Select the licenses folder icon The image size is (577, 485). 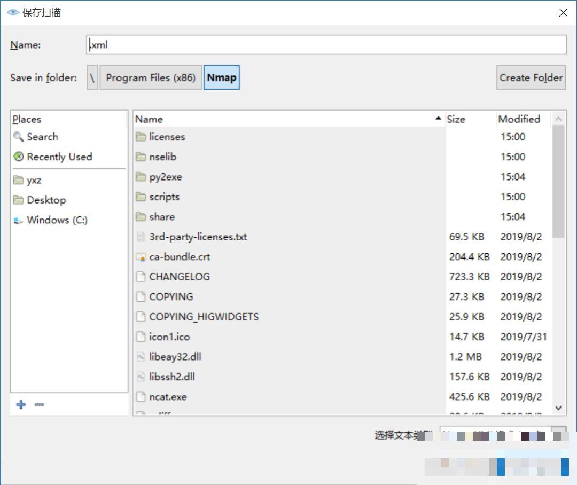[141, 137]
